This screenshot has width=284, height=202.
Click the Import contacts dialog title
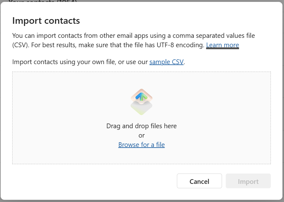[46, 20]
